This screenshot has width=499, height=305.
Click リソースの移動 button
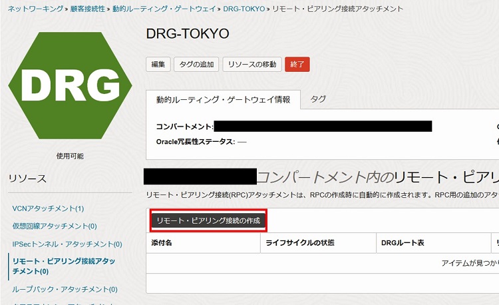(x=251, y=64)
